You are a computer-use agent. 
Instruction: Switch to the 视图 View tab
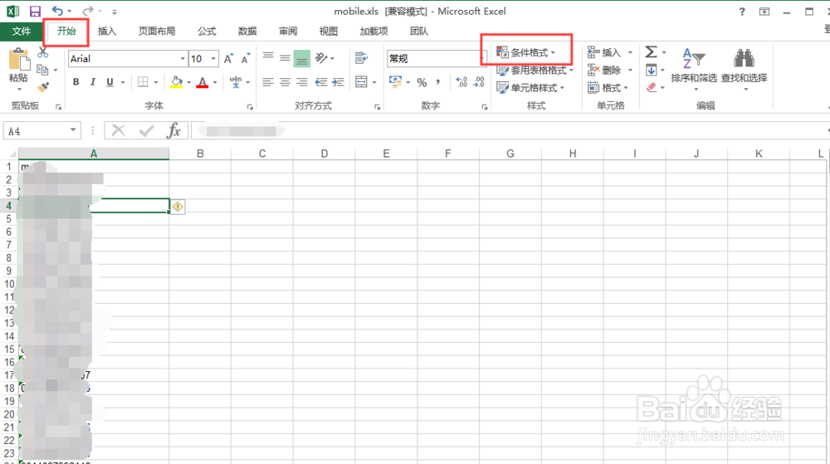tap(328, 32)
